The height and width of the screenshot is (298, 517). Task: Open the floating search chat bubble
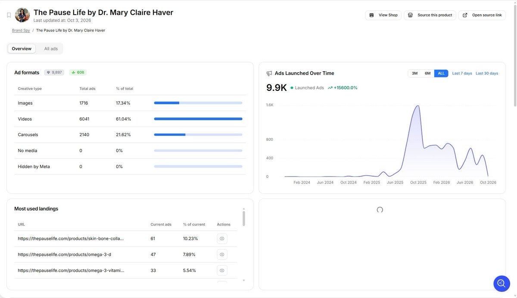tap(501, 283)
